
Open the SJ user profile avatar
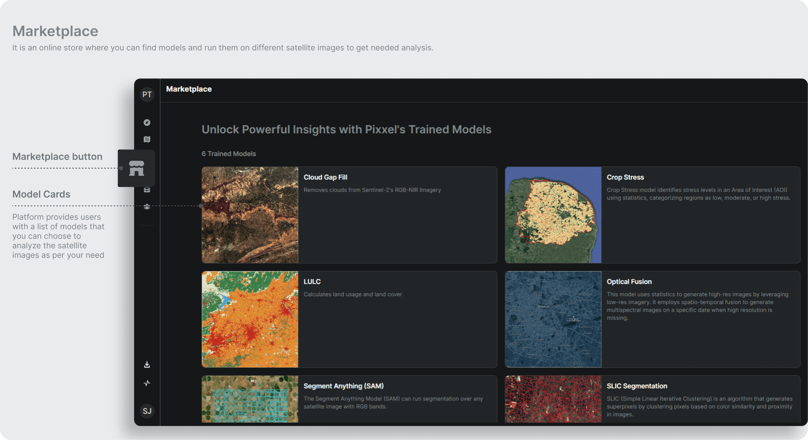[147, 411]
